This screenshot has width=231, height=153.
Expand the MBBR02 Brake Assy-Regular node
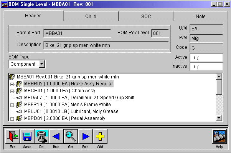pyautogui.click(x=12, y=85)
